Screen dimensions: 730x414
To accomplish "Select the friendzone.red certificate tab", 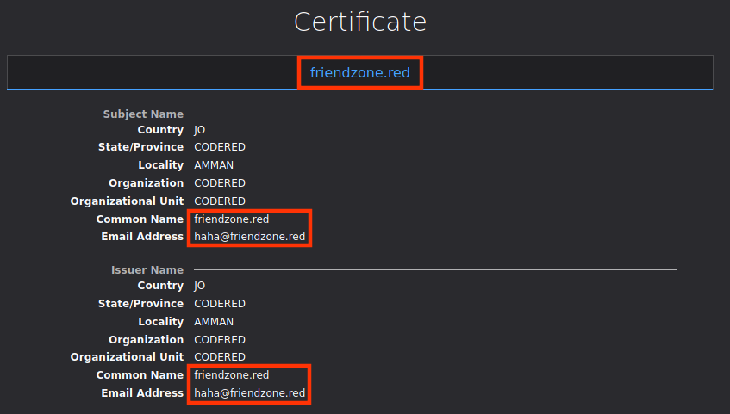I will 360,73.
